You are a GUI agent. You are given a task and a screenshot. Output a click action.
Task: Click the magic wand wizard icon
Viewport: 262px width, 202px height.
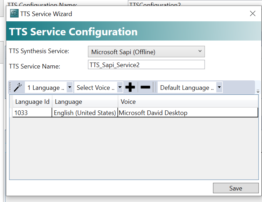(x=18, y=87)
